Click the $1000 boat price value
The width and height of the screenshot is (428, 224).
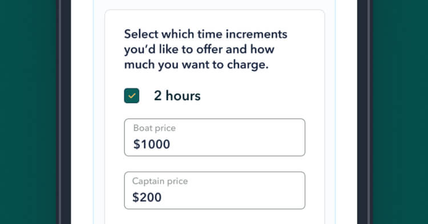tap(151, 144)
